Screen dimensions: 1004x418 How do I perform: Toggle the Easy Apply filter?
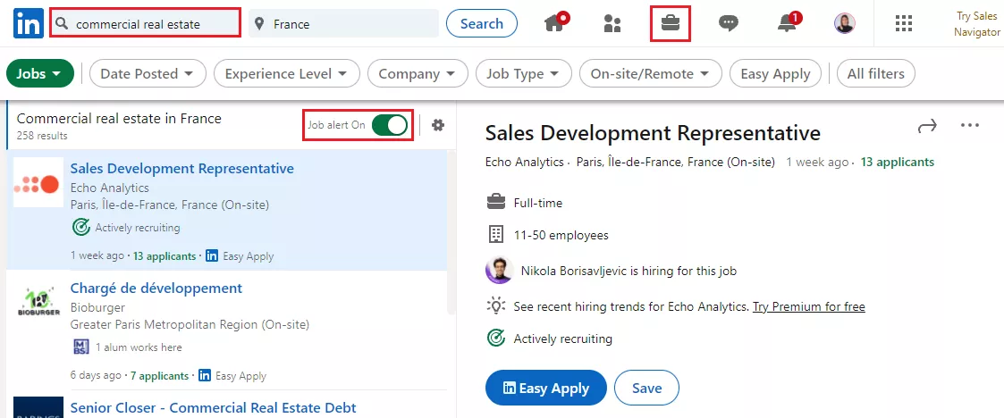coord(775,73)
